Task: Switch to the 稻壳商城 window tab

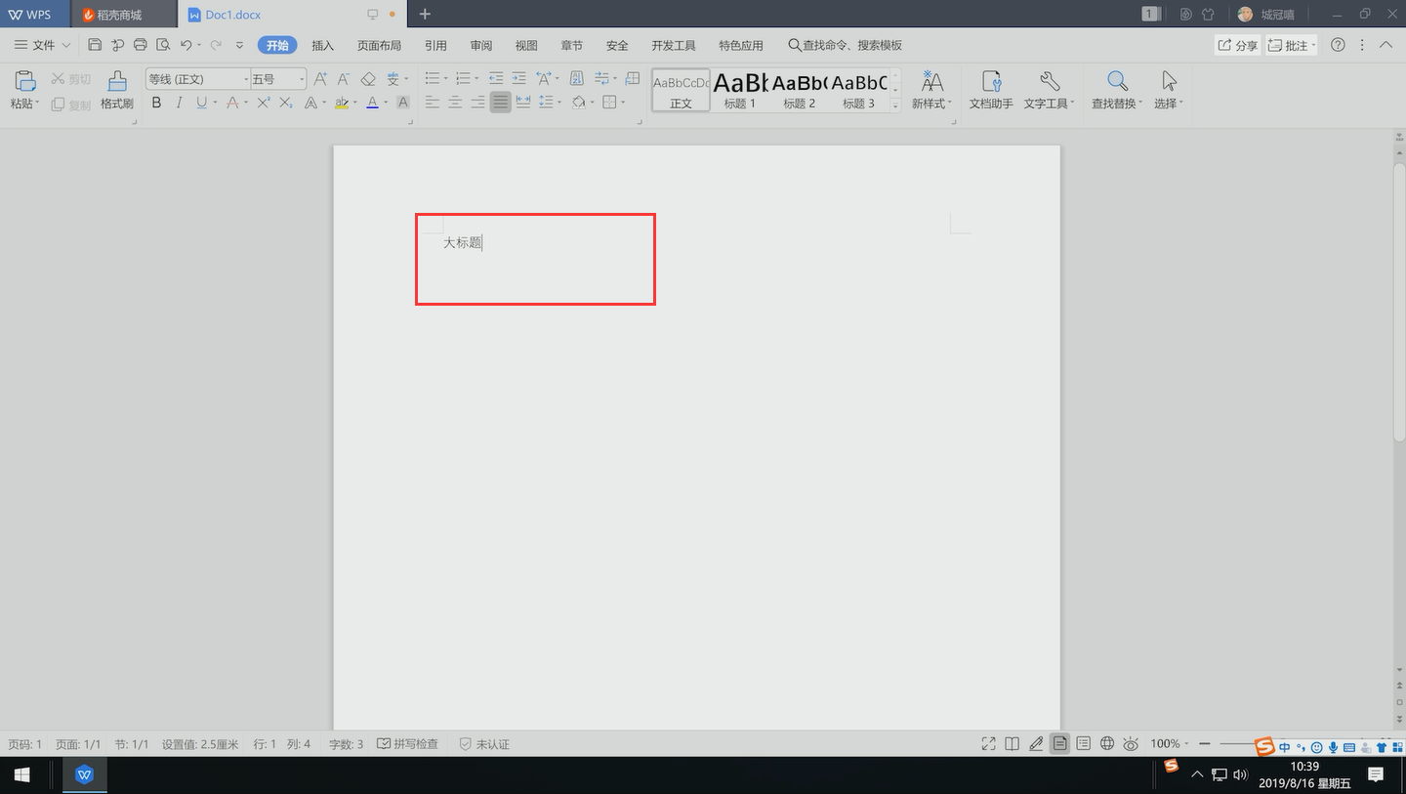Action: [124, 15]
